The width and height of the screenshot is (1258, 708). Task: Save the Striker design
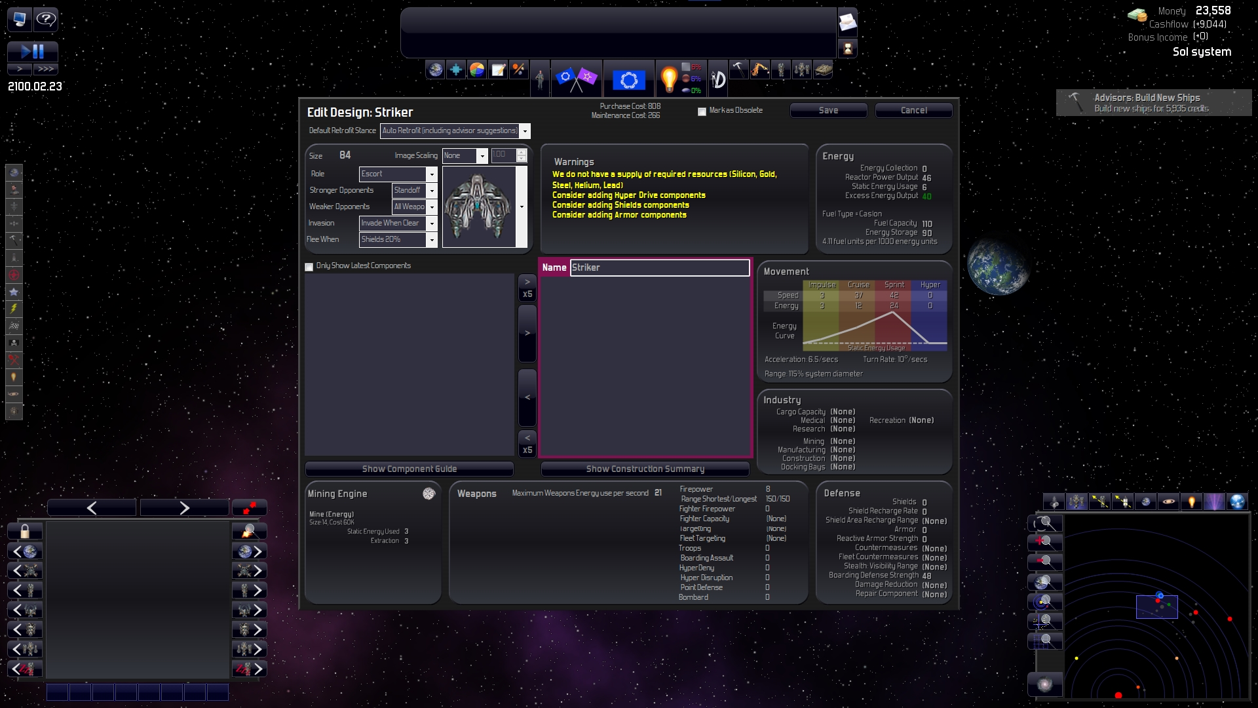tap(829, 111)
